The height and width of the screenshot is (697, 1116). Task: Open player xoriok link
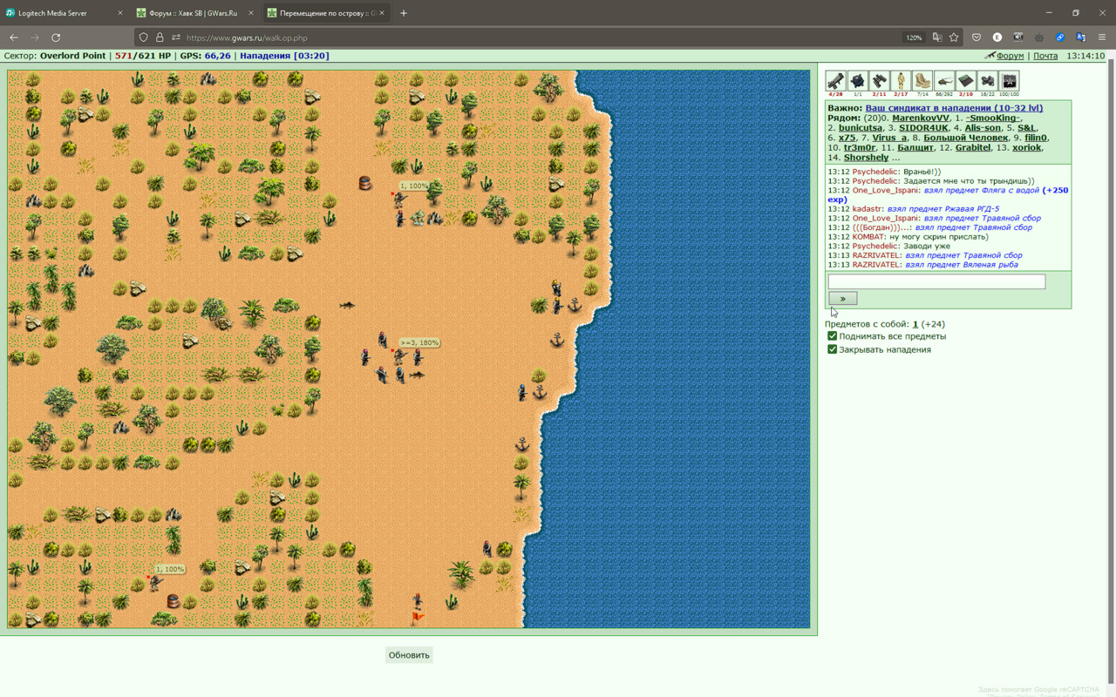1026,147
